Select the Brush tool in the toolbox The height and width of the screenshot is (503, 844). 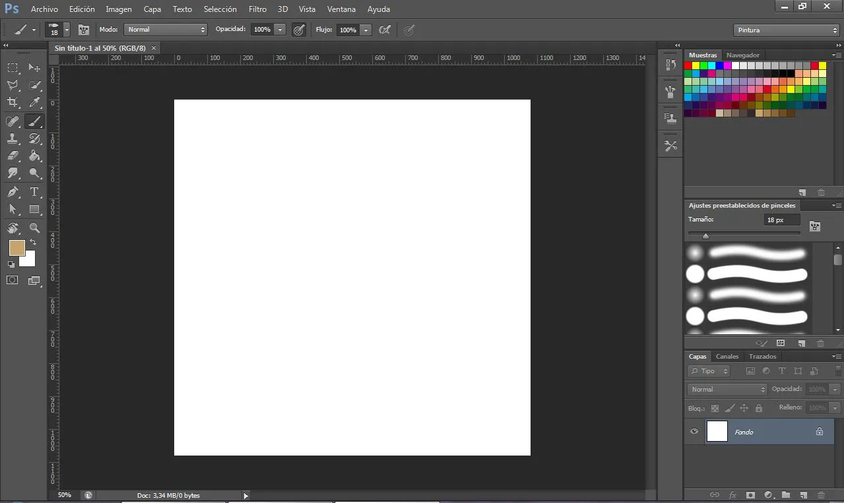34,121
